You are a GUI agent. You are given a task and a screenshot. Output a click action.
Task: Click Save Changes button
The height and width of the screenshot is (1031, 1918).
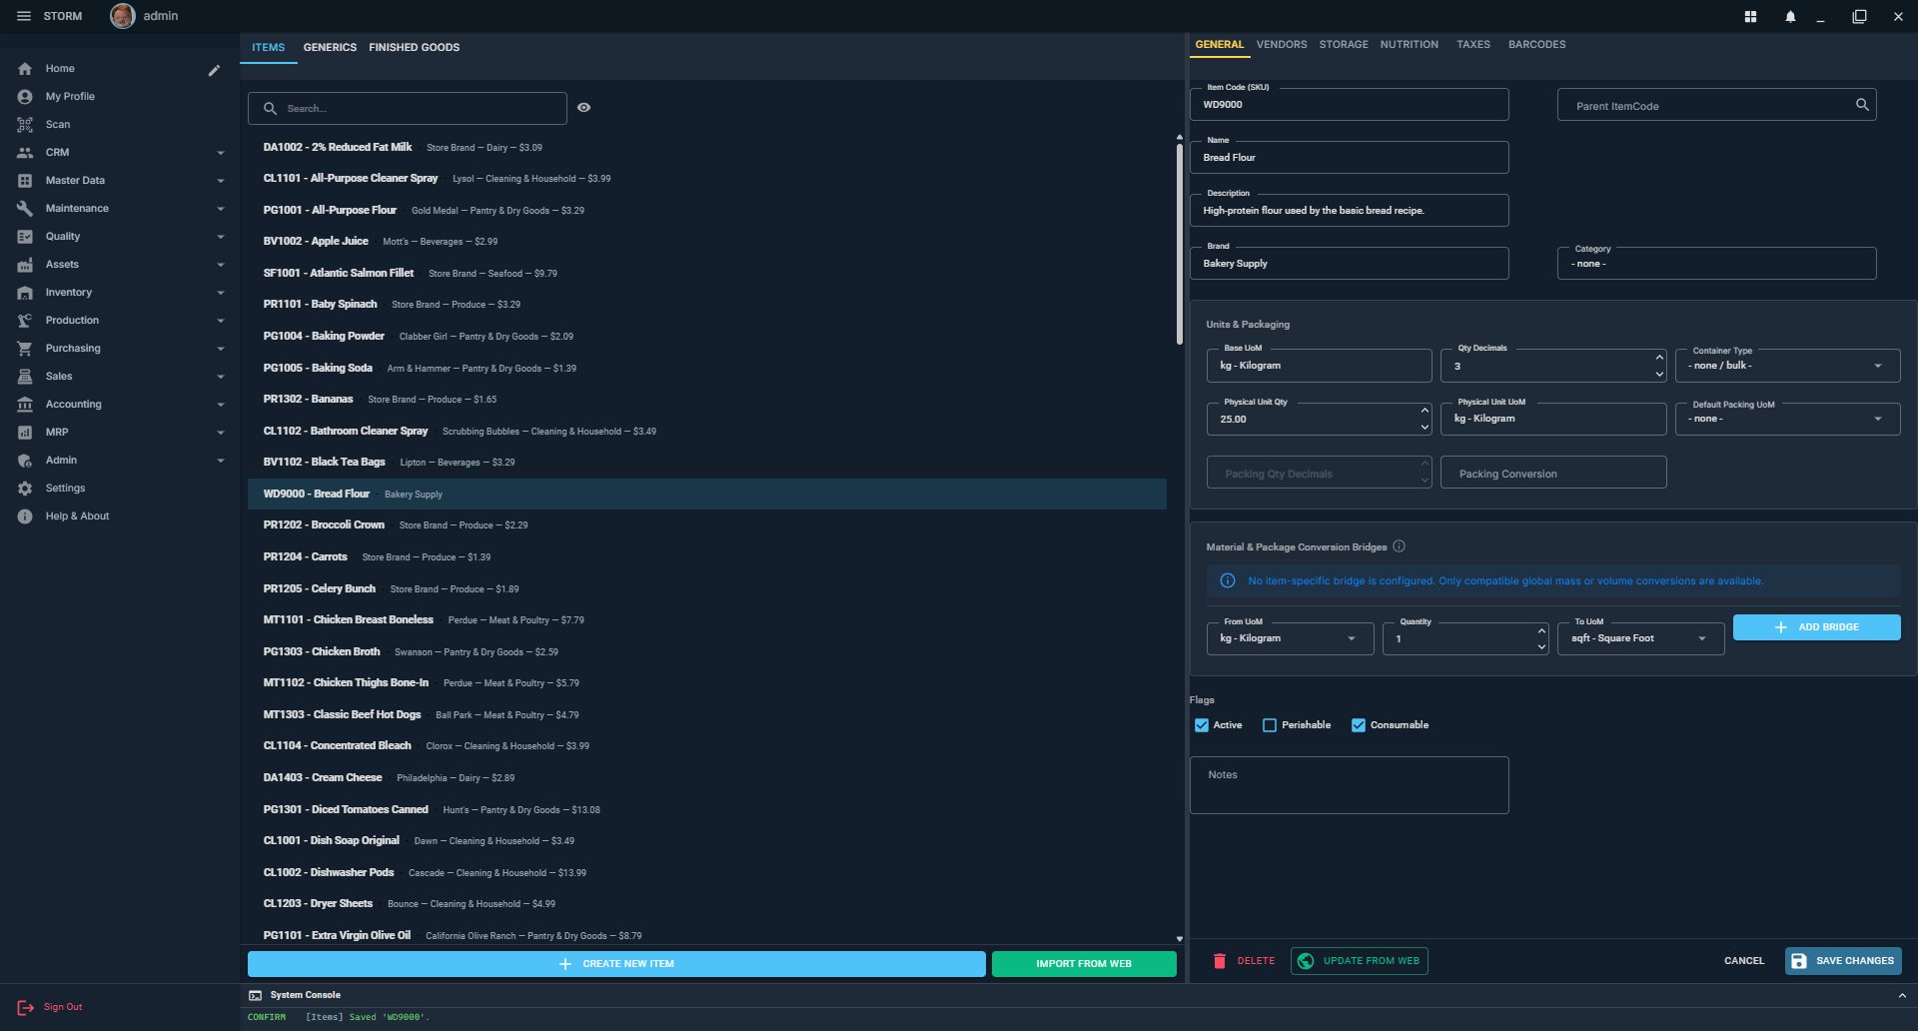(x=1843, y=961)
